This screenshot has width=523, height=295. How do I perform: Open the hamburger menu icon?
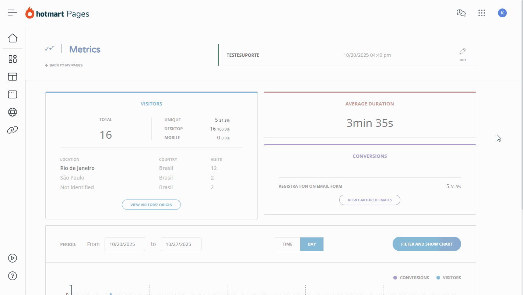coord(13,13)
